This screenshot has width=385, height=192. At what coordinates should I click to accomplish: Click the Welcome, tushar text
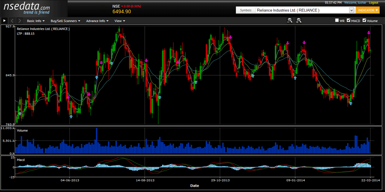(x=355, y=3)
